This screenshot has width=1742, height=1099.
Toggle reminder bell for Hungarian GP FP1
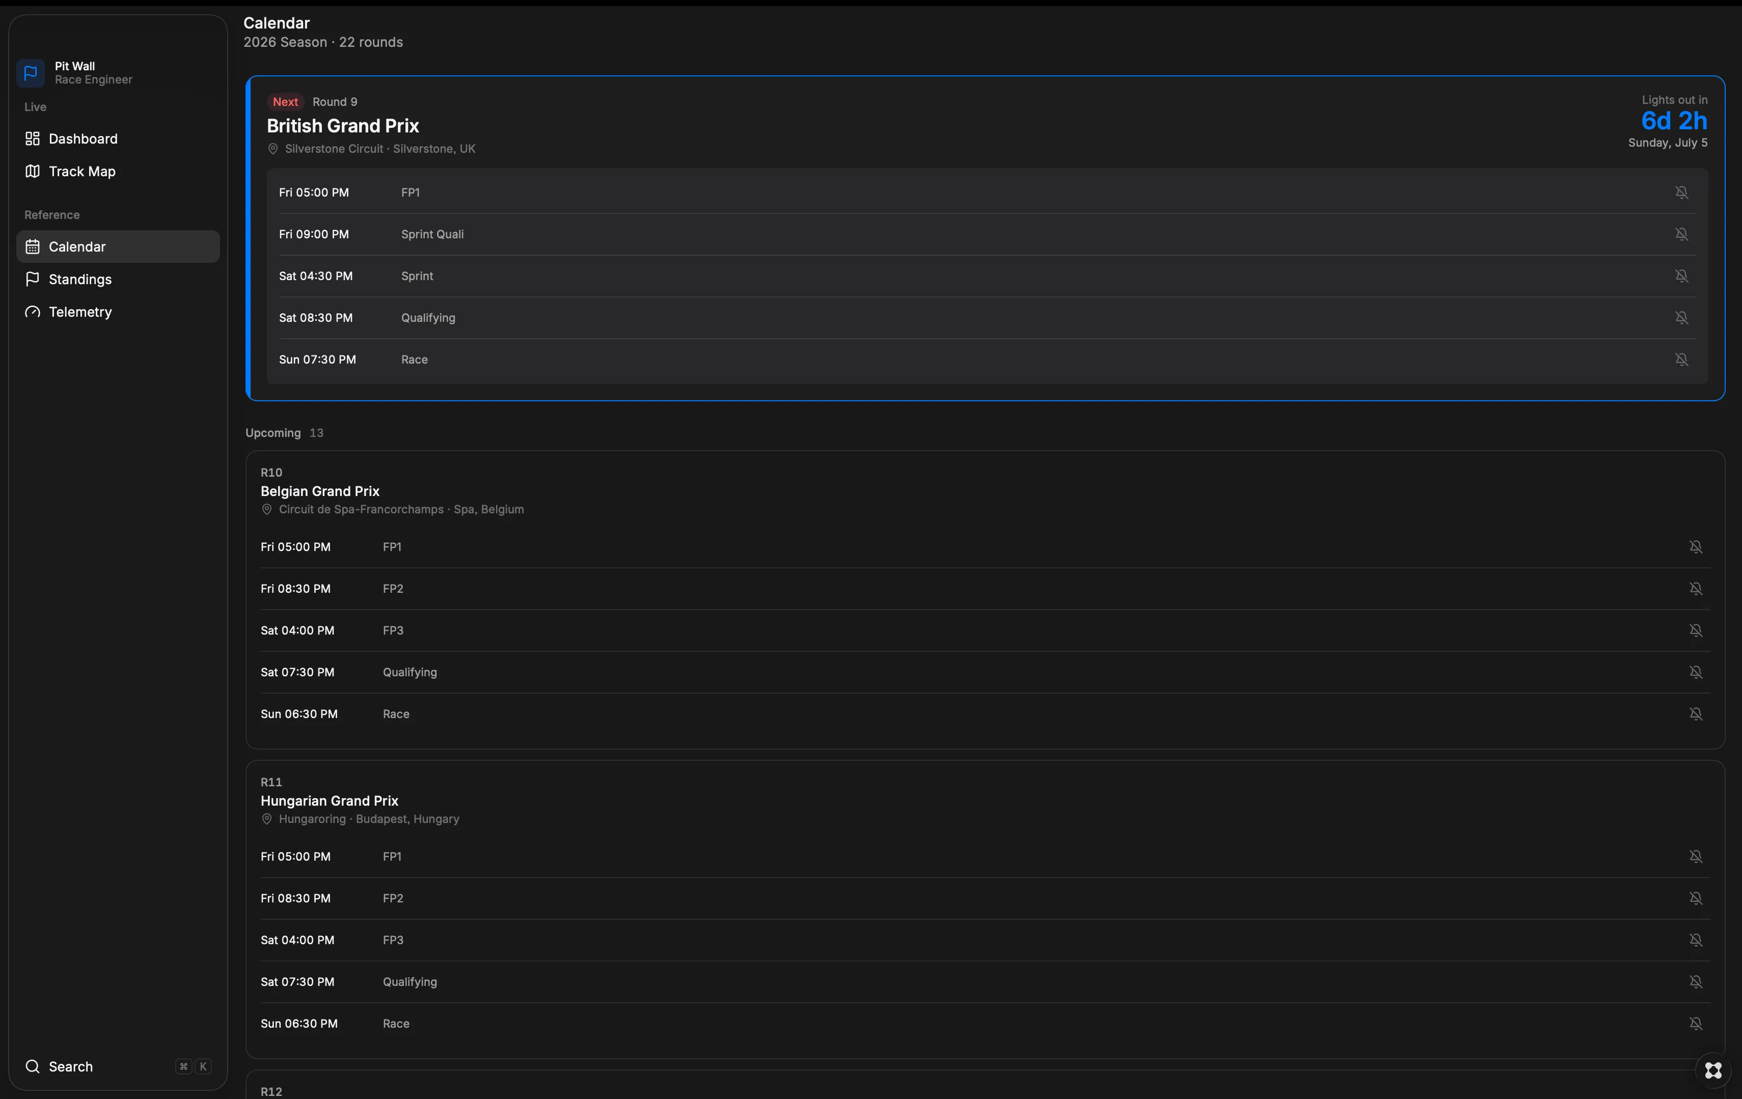tap(1695, 857)
